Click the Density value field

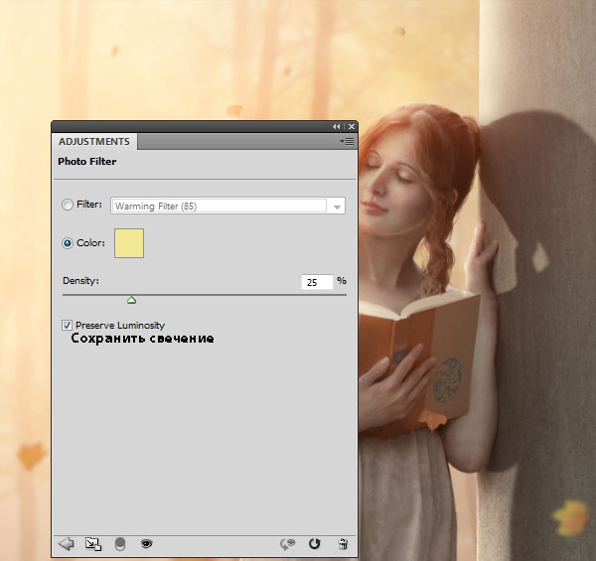click(x=317, y=282)
